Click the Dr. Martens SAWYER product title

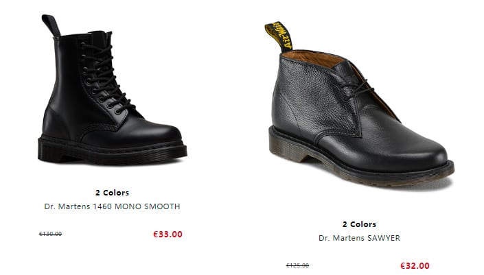(359, 238)
